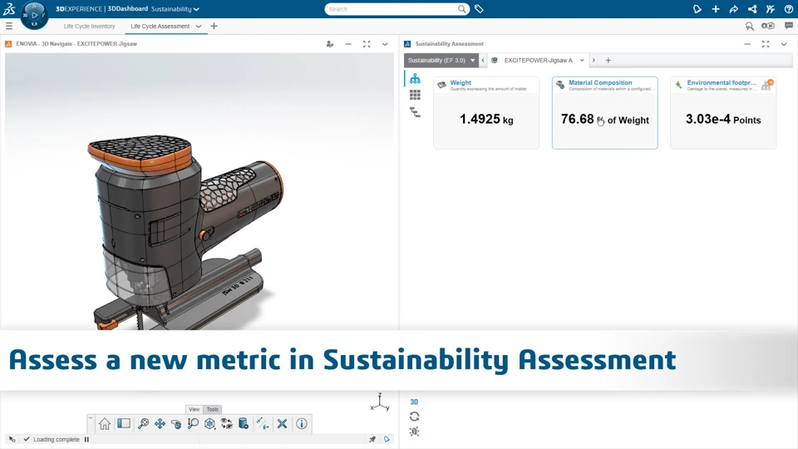The image size is (798, 449).
Task: Open the Content tools icon
Action: [x=771, y=8]
